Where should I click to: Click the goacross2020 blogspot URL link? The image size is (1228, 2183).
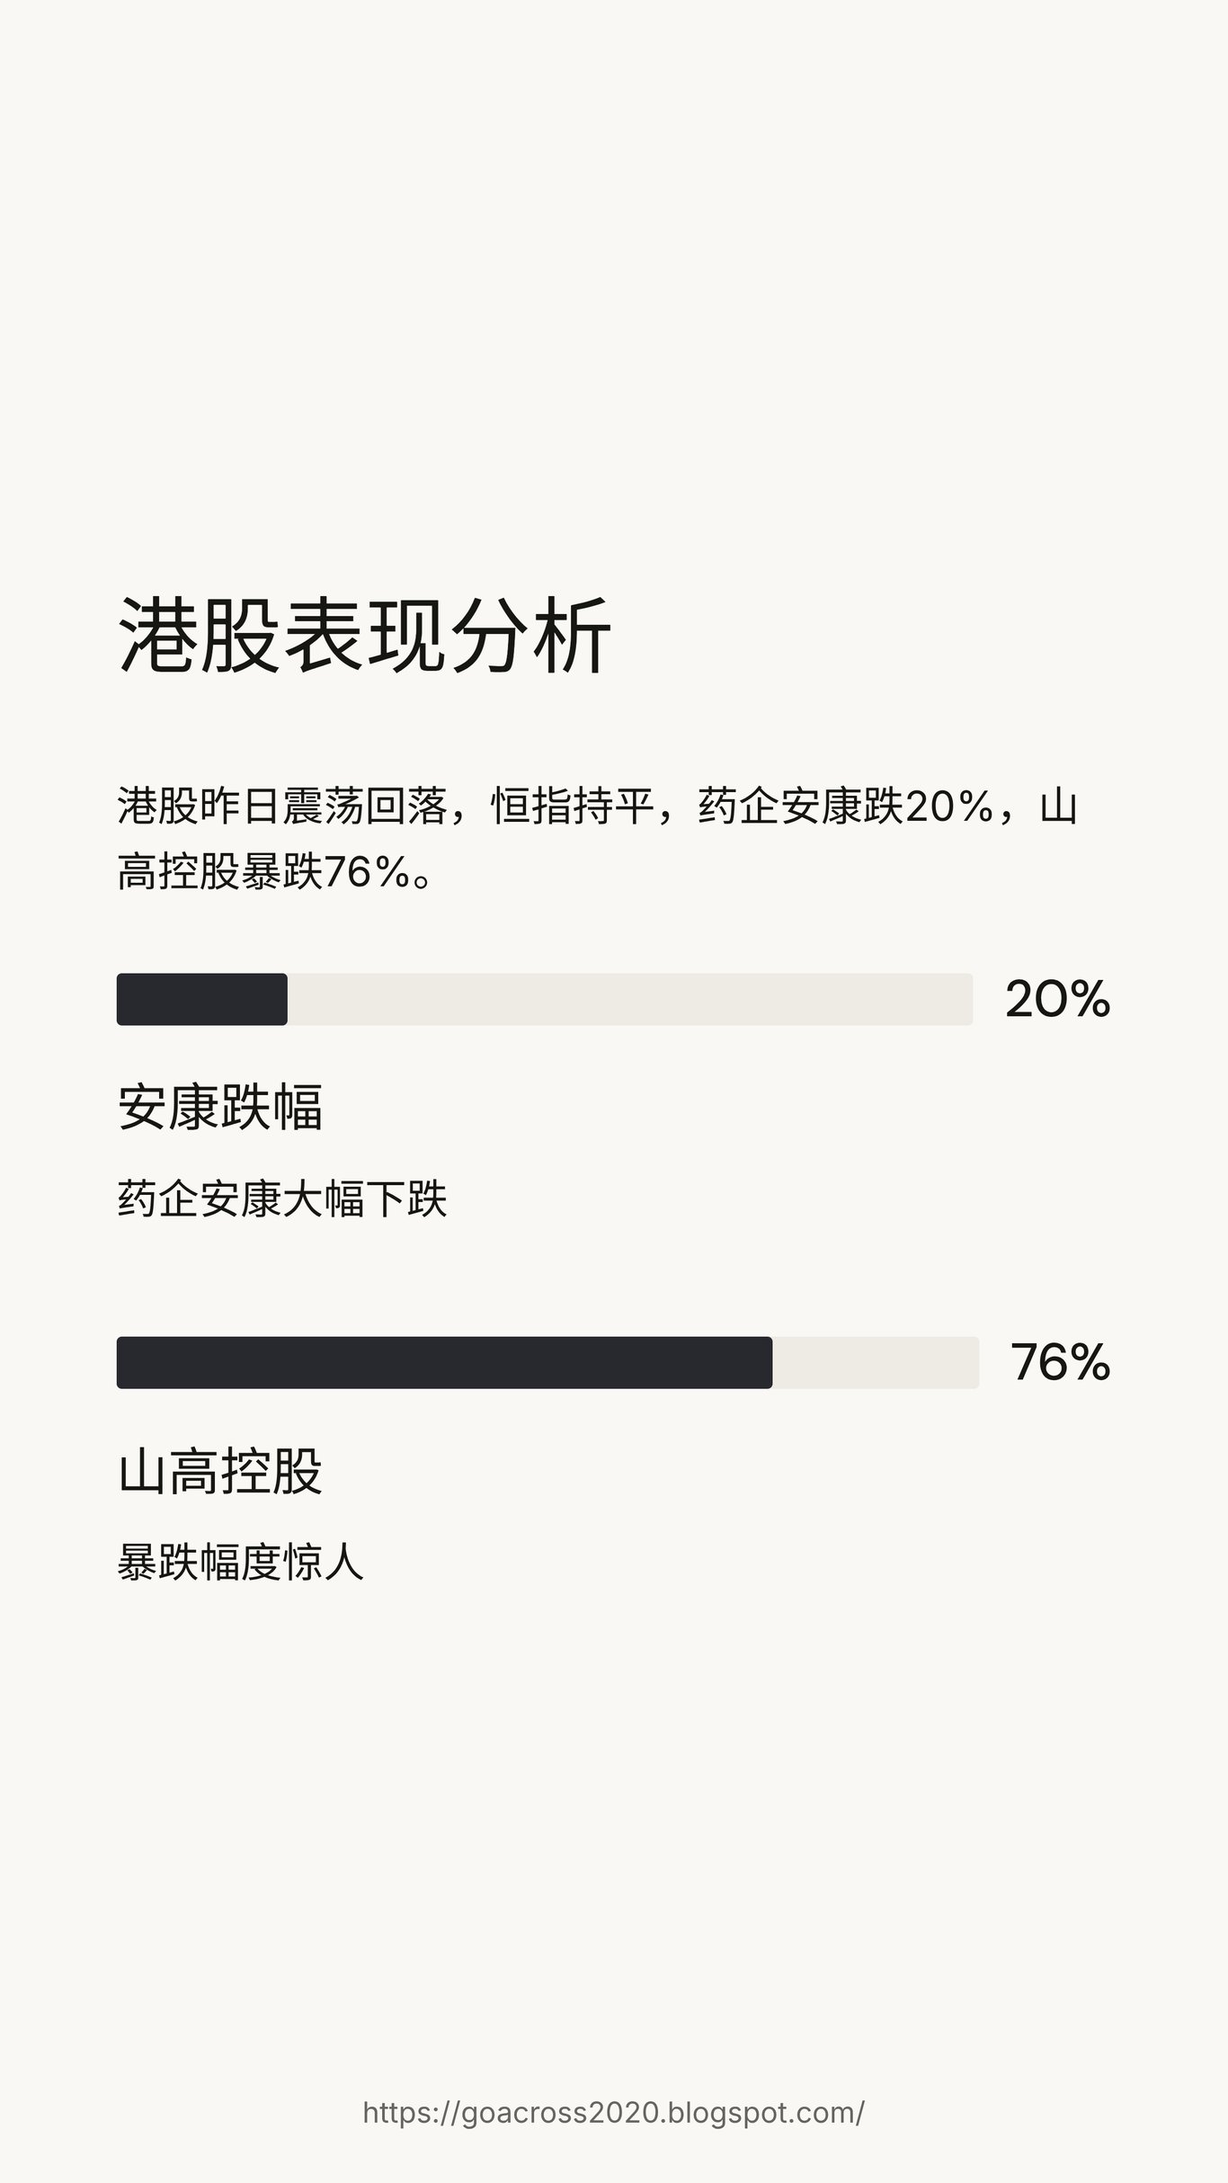point(613,2112)
